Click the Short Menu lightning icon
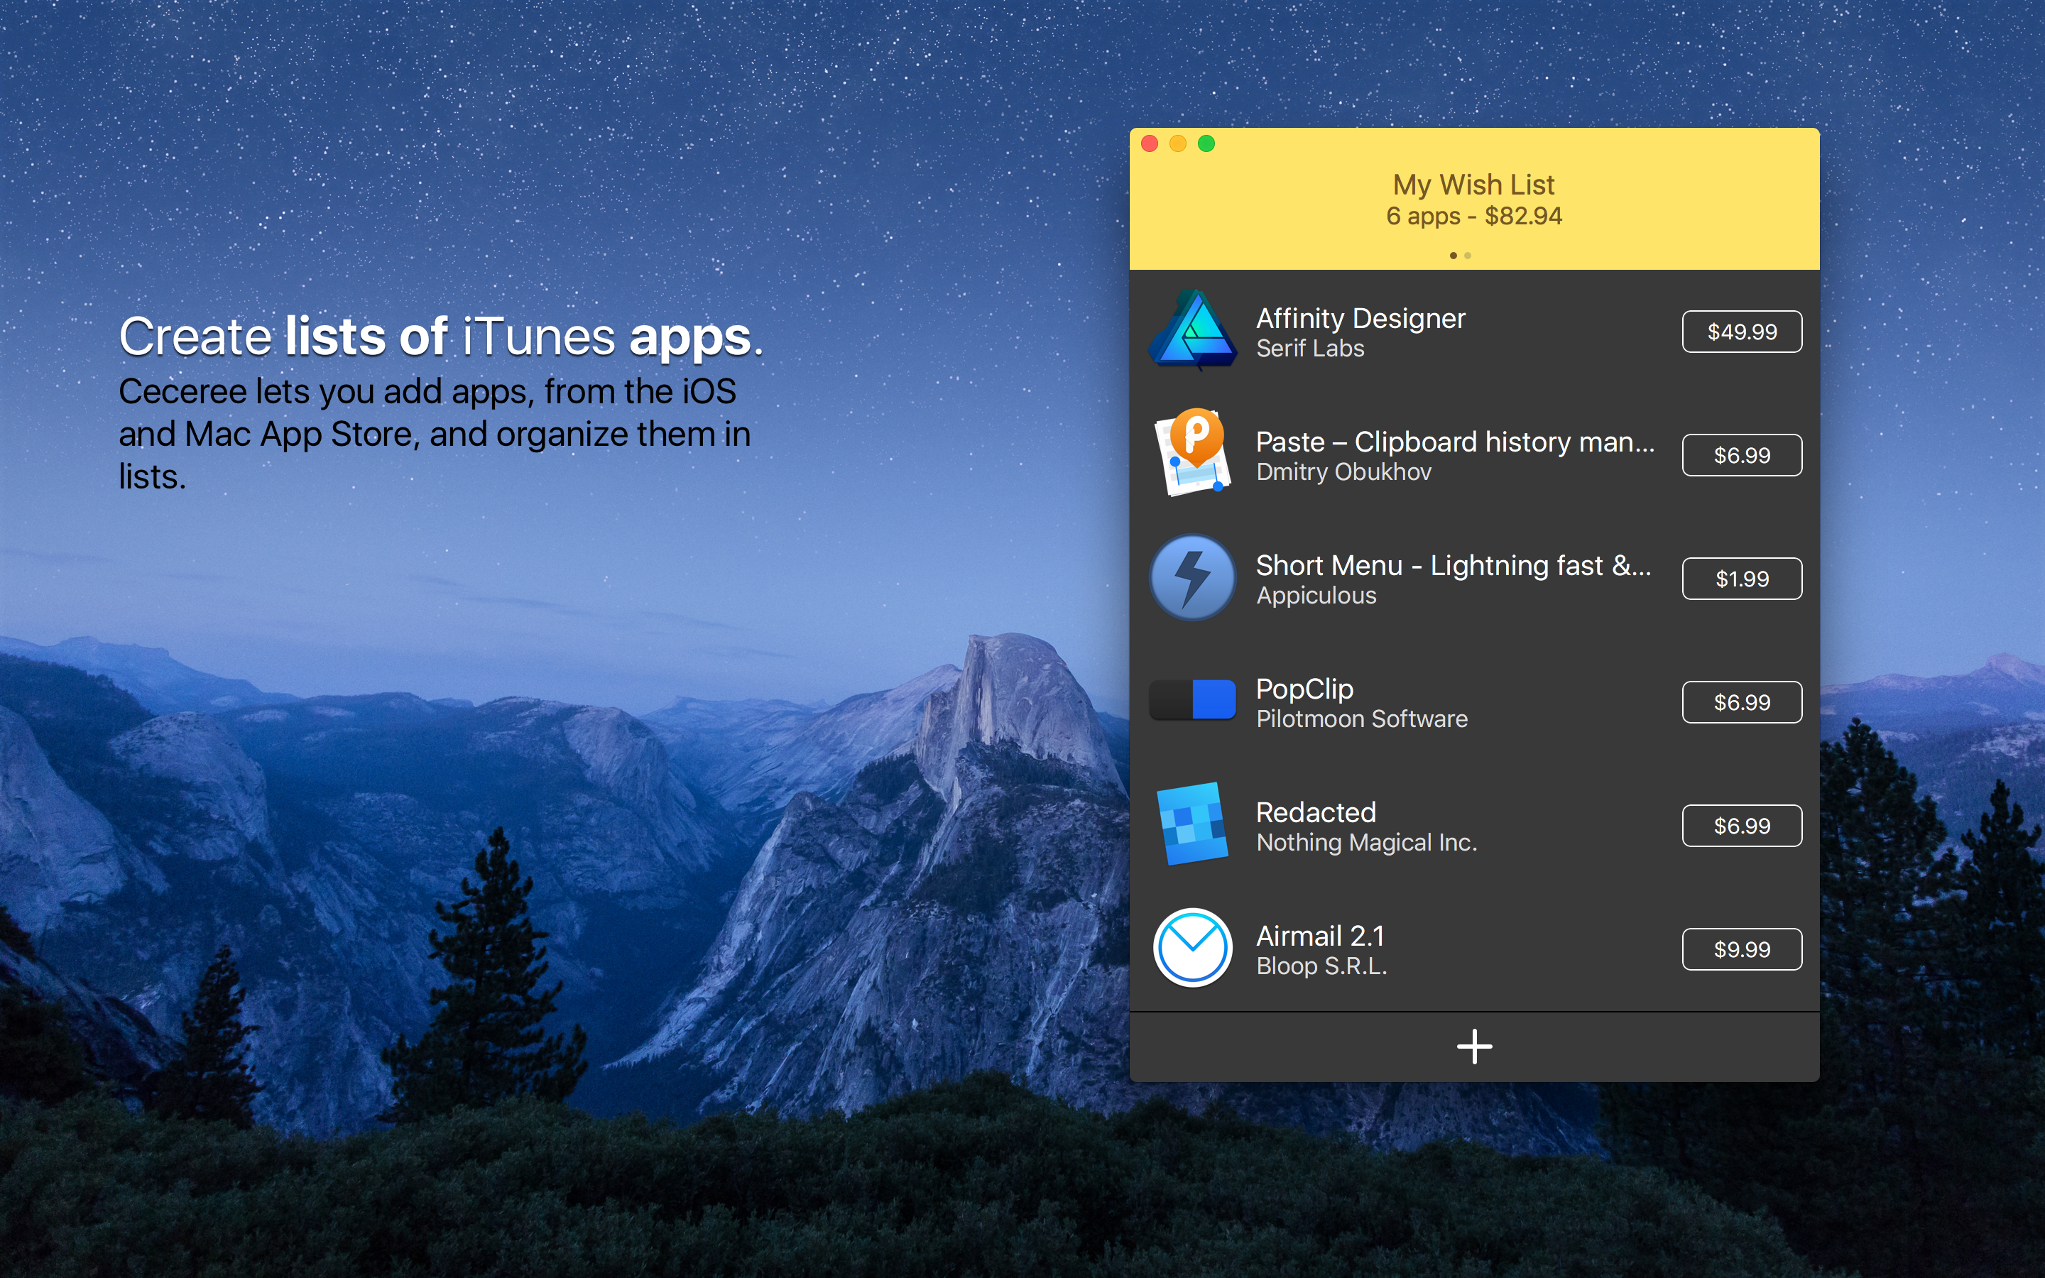Screen dimensions: 2045x1278 tap(1192, 578)
